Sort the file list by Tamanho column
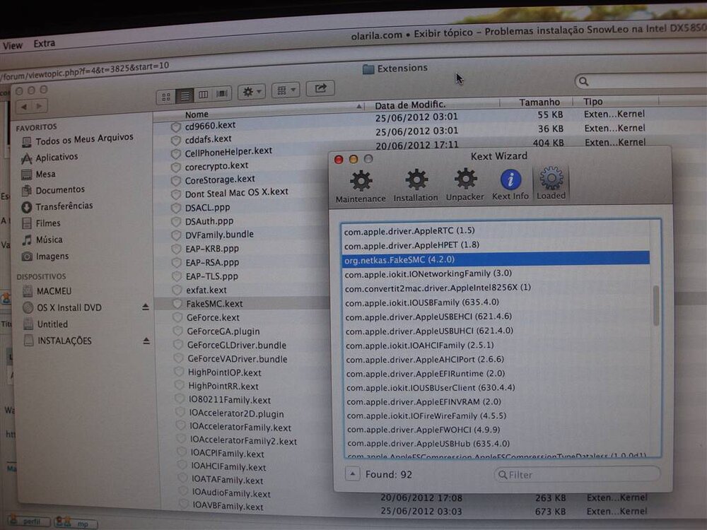 [x=539, y=102]
